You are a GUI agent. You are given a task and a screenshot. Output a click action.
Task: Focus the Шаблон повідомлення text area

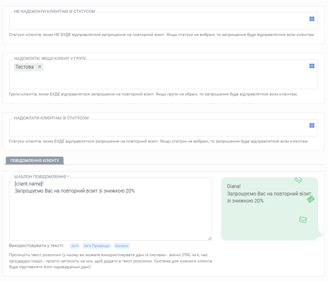[x=111, y=209]
